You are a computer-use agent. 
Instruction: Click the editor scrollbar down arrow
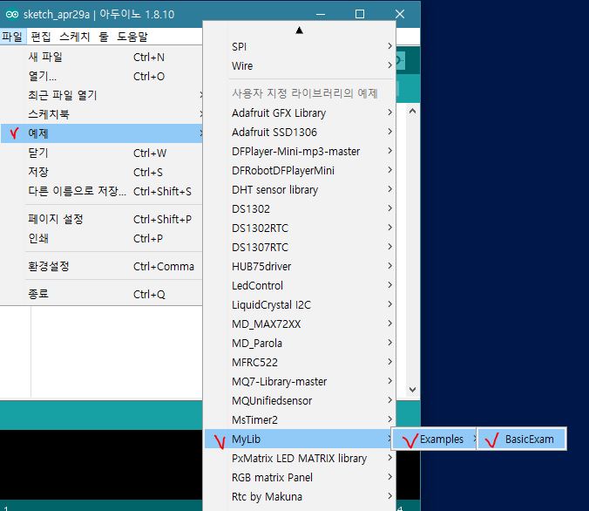click(x=412, y=390)
